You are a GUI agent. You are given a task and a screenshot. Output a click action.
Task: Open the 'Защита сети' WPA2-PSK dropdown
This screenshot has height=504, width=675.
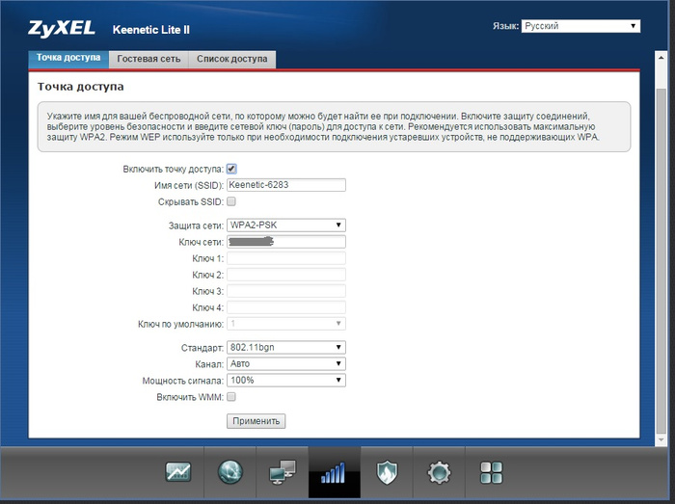pyautogui.click(x=286, y=225)
